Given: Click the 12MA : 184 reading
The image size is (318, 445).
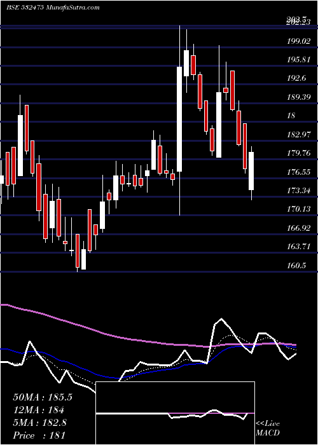Looking at the screenshot, I should pyautogui.click(x=38, y=410).
